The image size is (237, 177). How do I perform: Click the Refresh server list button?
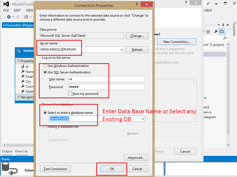coord(137,50)
